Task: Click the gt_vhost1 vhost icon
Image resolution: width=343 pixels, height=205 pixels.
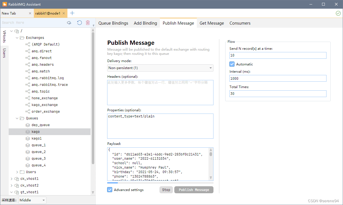Action: point(17,192)
